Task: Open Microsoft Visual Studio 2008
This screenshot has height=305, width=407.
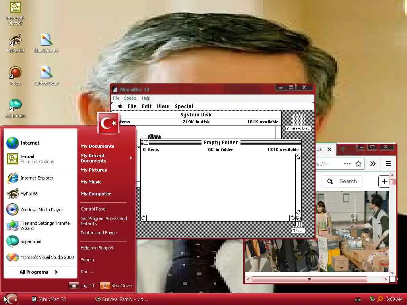Action: (x=41, y=257)
